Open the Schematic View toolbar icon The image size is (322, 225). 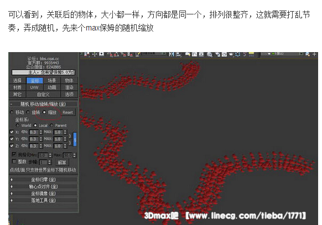(201, 54)
